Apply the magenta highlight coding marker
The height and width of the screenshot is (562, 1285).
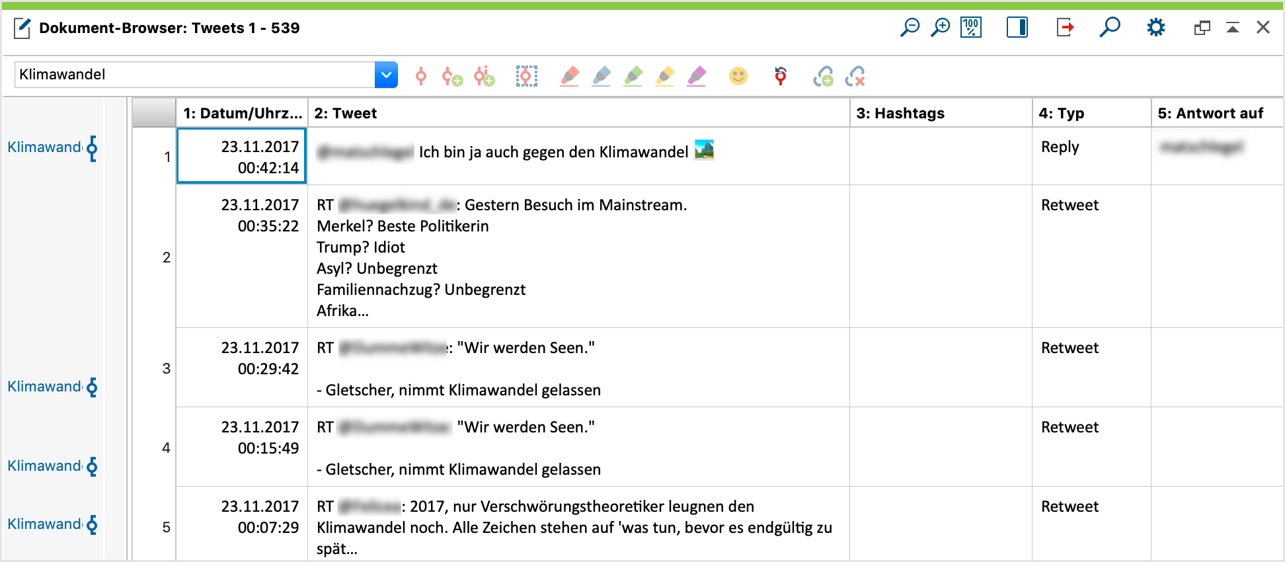[x=696, y=77]
